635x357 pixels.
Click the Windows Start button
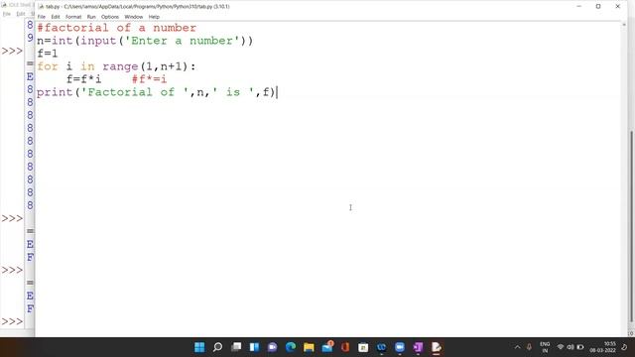pyautogui.click(x=199, y=347)
